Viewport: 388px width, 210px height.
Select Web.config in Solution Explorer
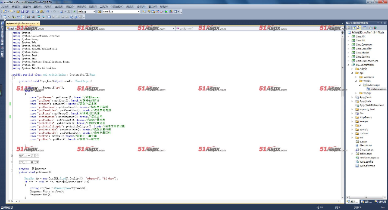[366, 161]
